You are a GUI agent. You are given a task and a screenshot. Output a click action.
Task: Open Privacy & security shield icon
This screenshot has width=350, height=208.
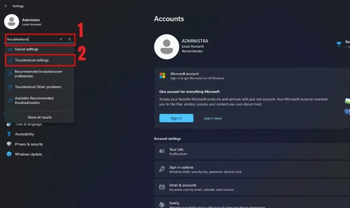[9, 144]
